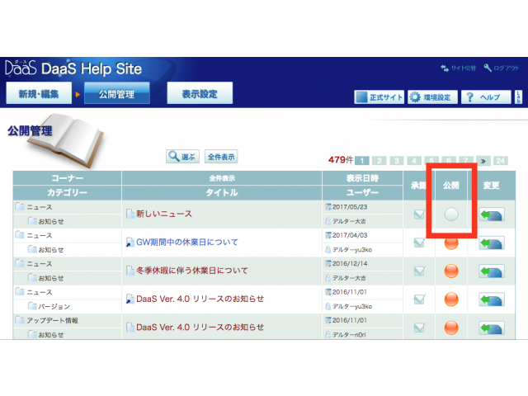The image size is (528, 396).
Task: Expand the first ニュース corner folder
Action: 20,207
